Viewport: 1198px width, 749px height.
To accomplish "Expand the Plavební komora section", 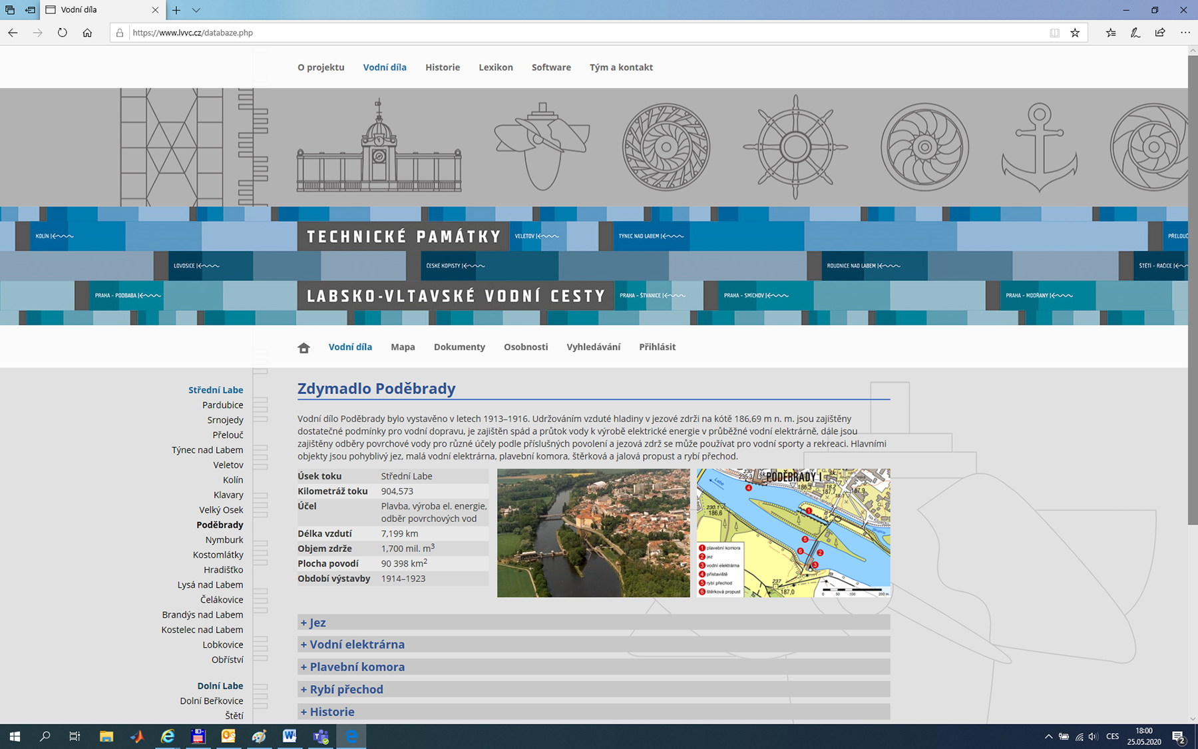I will [x=357, y=667].
